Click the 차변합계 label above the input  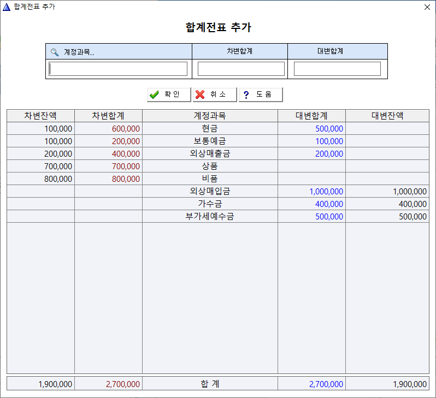point(240,51)
